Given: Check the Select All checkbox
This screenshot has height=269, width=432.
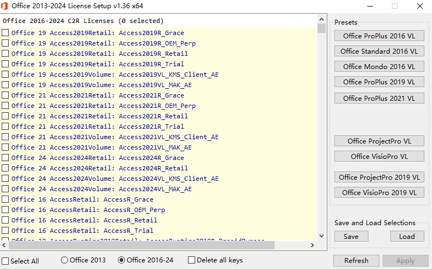Looking at the screenshot, I should 5,261.
